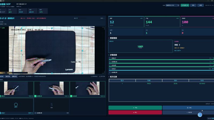Screen dimensions: 214x120
Task: Click the 57ms latency label on video
Action: pyautogui.click(x=10, y=73)
